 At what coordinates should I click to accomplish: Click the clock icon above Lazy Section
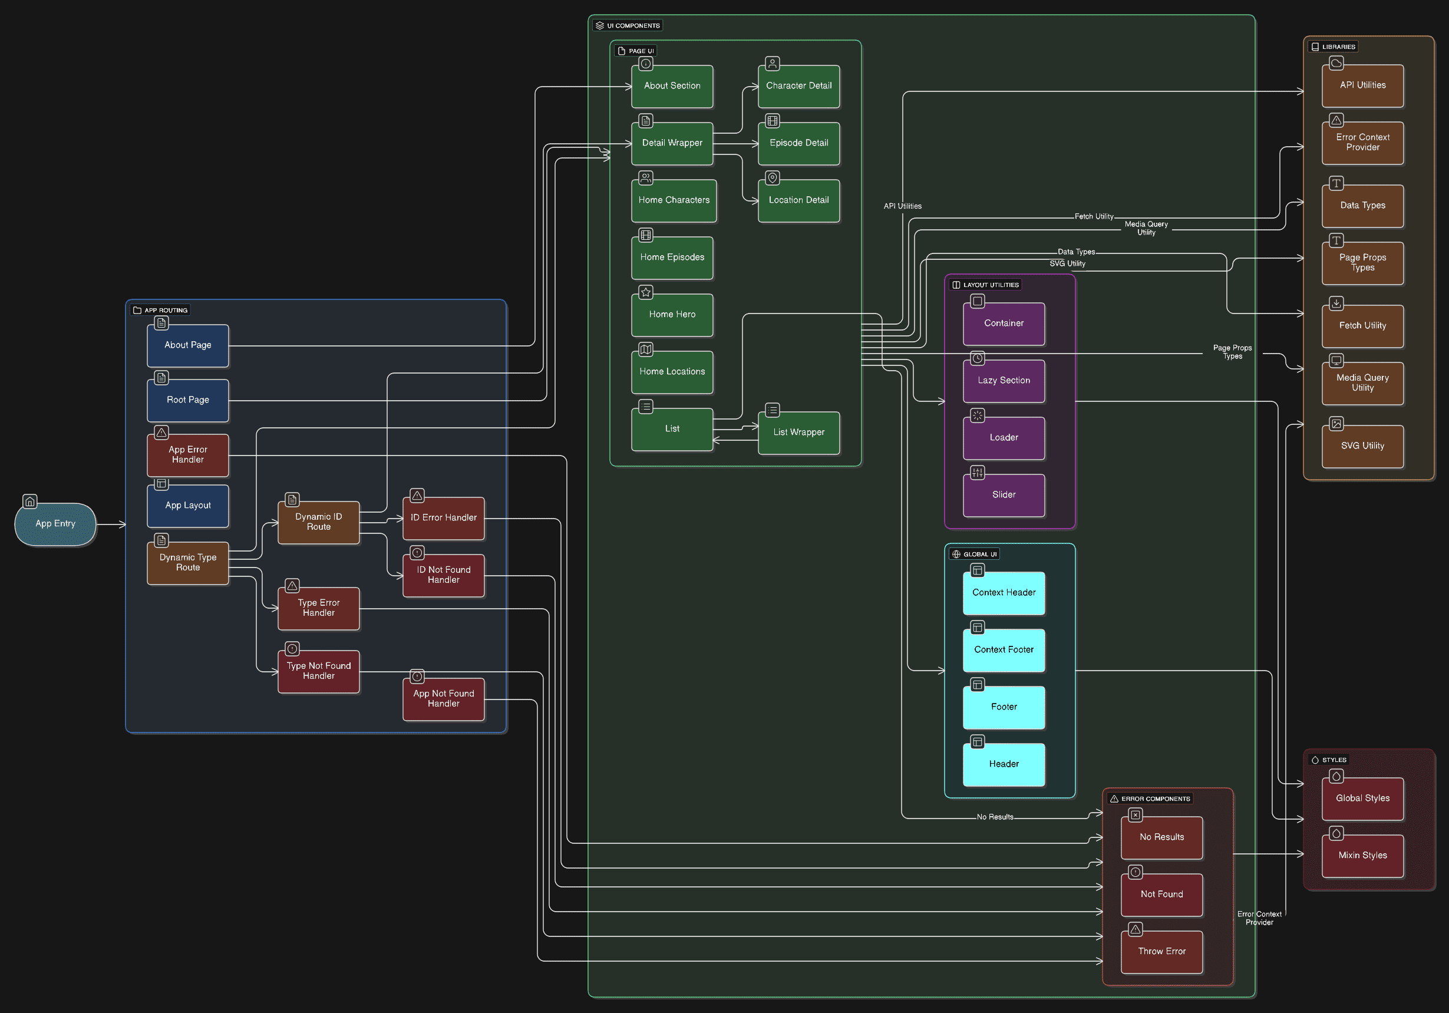977,358
